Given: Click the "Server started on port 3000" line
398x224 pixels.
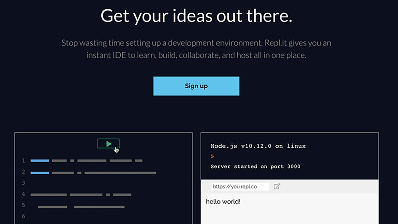Looking at the screenshot, I should [x=256, y=166].
